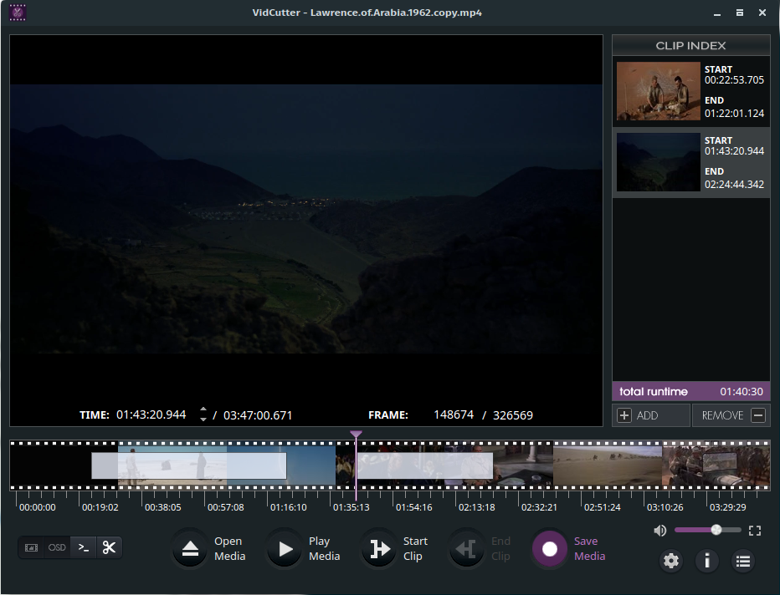The height and width of the screenshot is (595, 780).
Task: Toggle timeline thumbnails button
Action: coord(31,547)
